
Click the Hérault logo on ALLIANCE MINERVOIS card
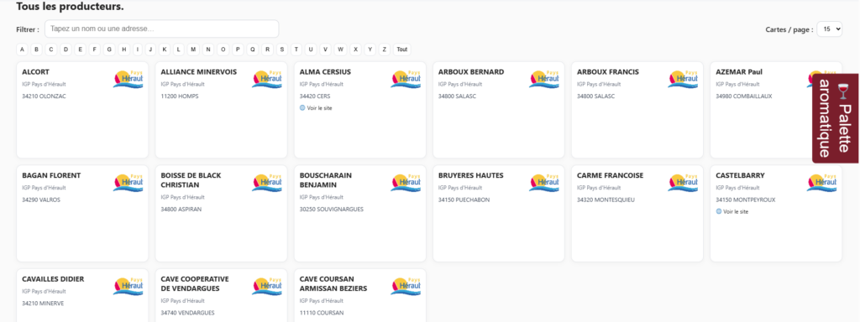(x=267, y=79)
